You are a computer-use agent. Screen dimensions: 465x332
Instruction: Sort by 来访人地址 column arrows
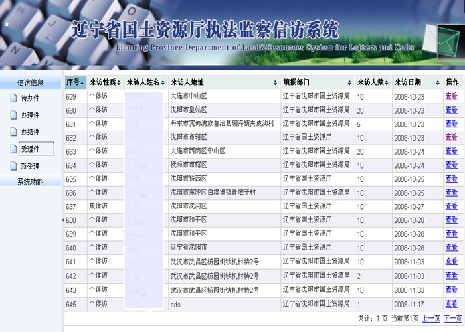pyautogui.click(x=275, y=83)
